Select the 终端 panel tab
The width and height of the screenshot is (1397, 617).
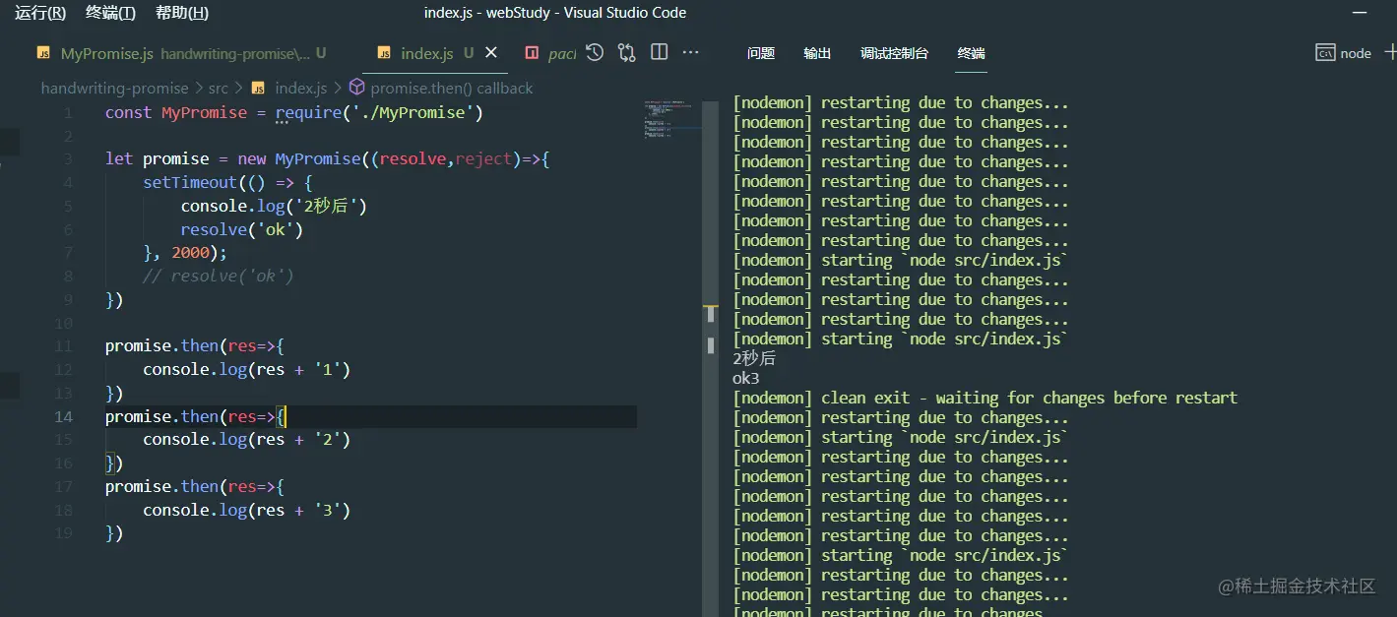pyautogui.click(x=971, y=53)
